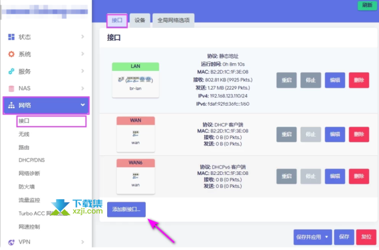The height and width of the screenshot is (250, 379).
Task: Click the 协议: DHCP 客户端 text
Action: click(223, 125)
